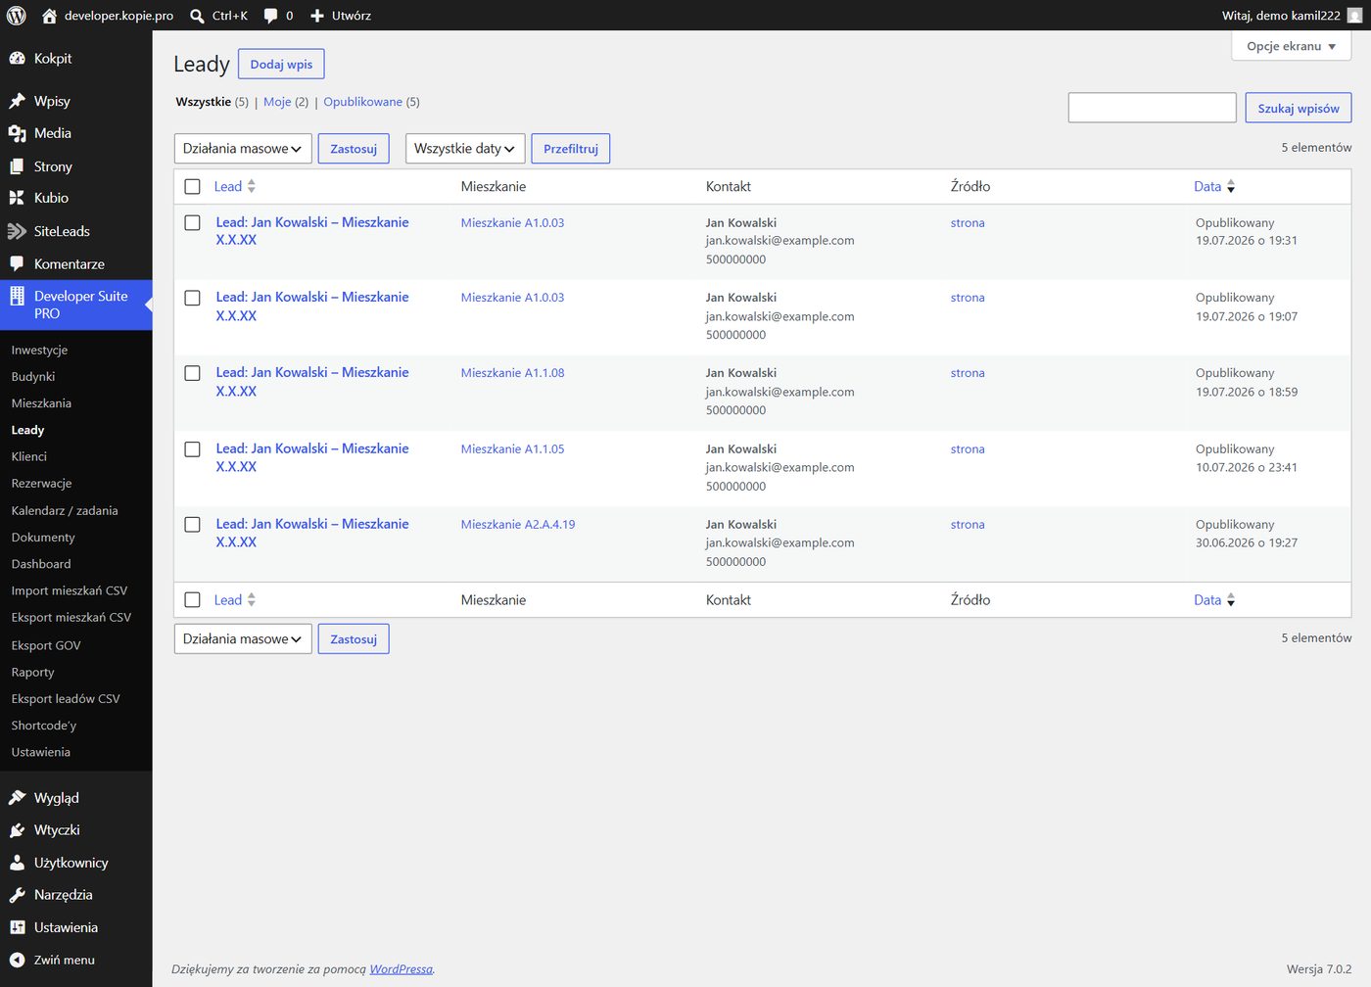1371x987 pixels.
Task: Open the bottom Działania masowe dropdown
Action: pos(243,638)
